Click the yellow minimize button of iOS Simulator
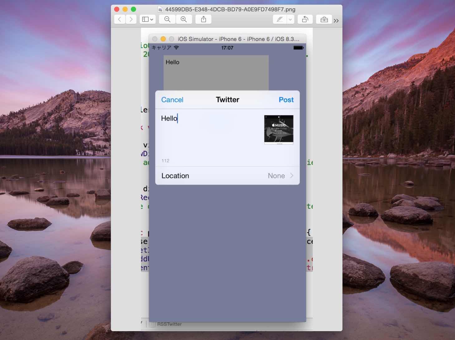 [163, 39]
